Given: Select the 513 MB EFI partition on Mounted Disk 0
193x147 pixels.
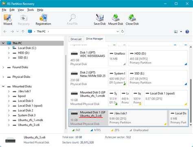Looking at the screenshot, I should point(113,98).
